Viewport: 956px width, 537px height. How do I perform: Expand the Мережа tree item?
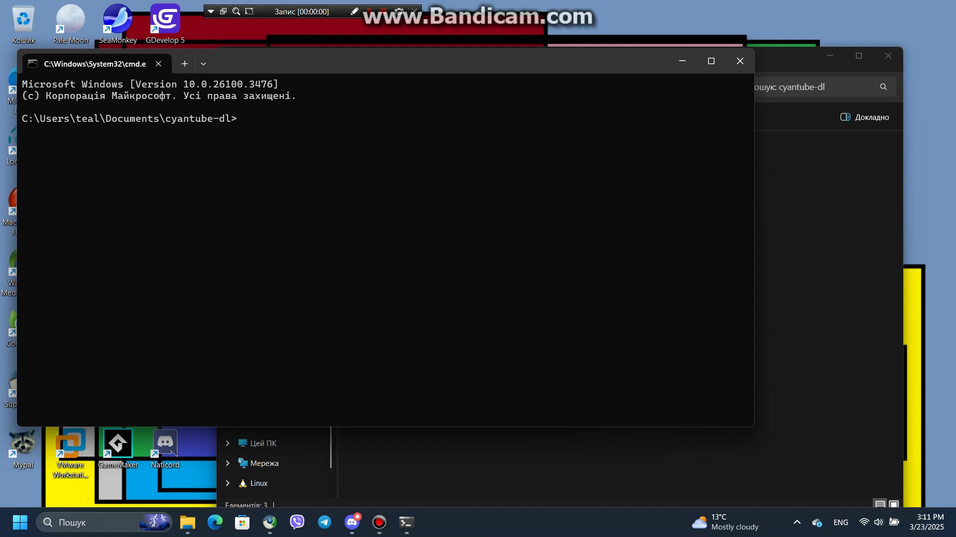point(229,463)
